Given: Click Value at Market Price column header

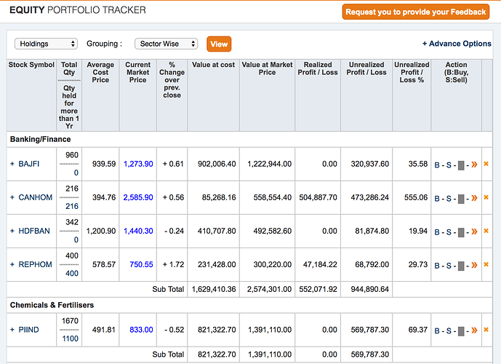Looking at the screenshot, I should [267, 68].
